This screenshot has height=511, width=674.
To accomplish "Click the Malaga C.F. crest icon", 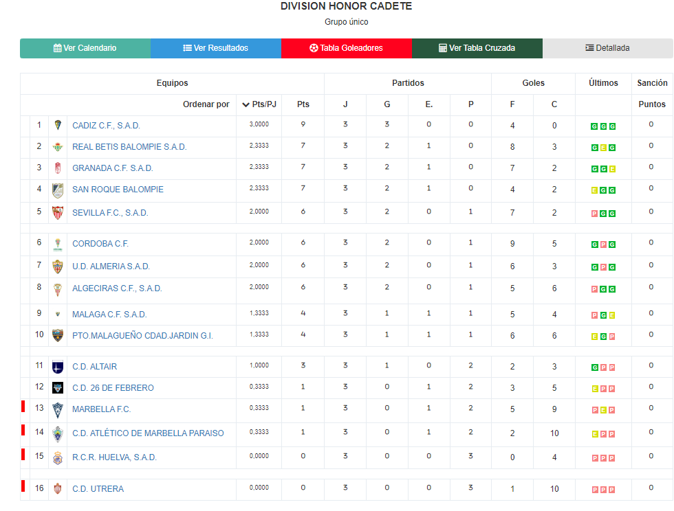I will pyautogui.click(x=58, y=315).
